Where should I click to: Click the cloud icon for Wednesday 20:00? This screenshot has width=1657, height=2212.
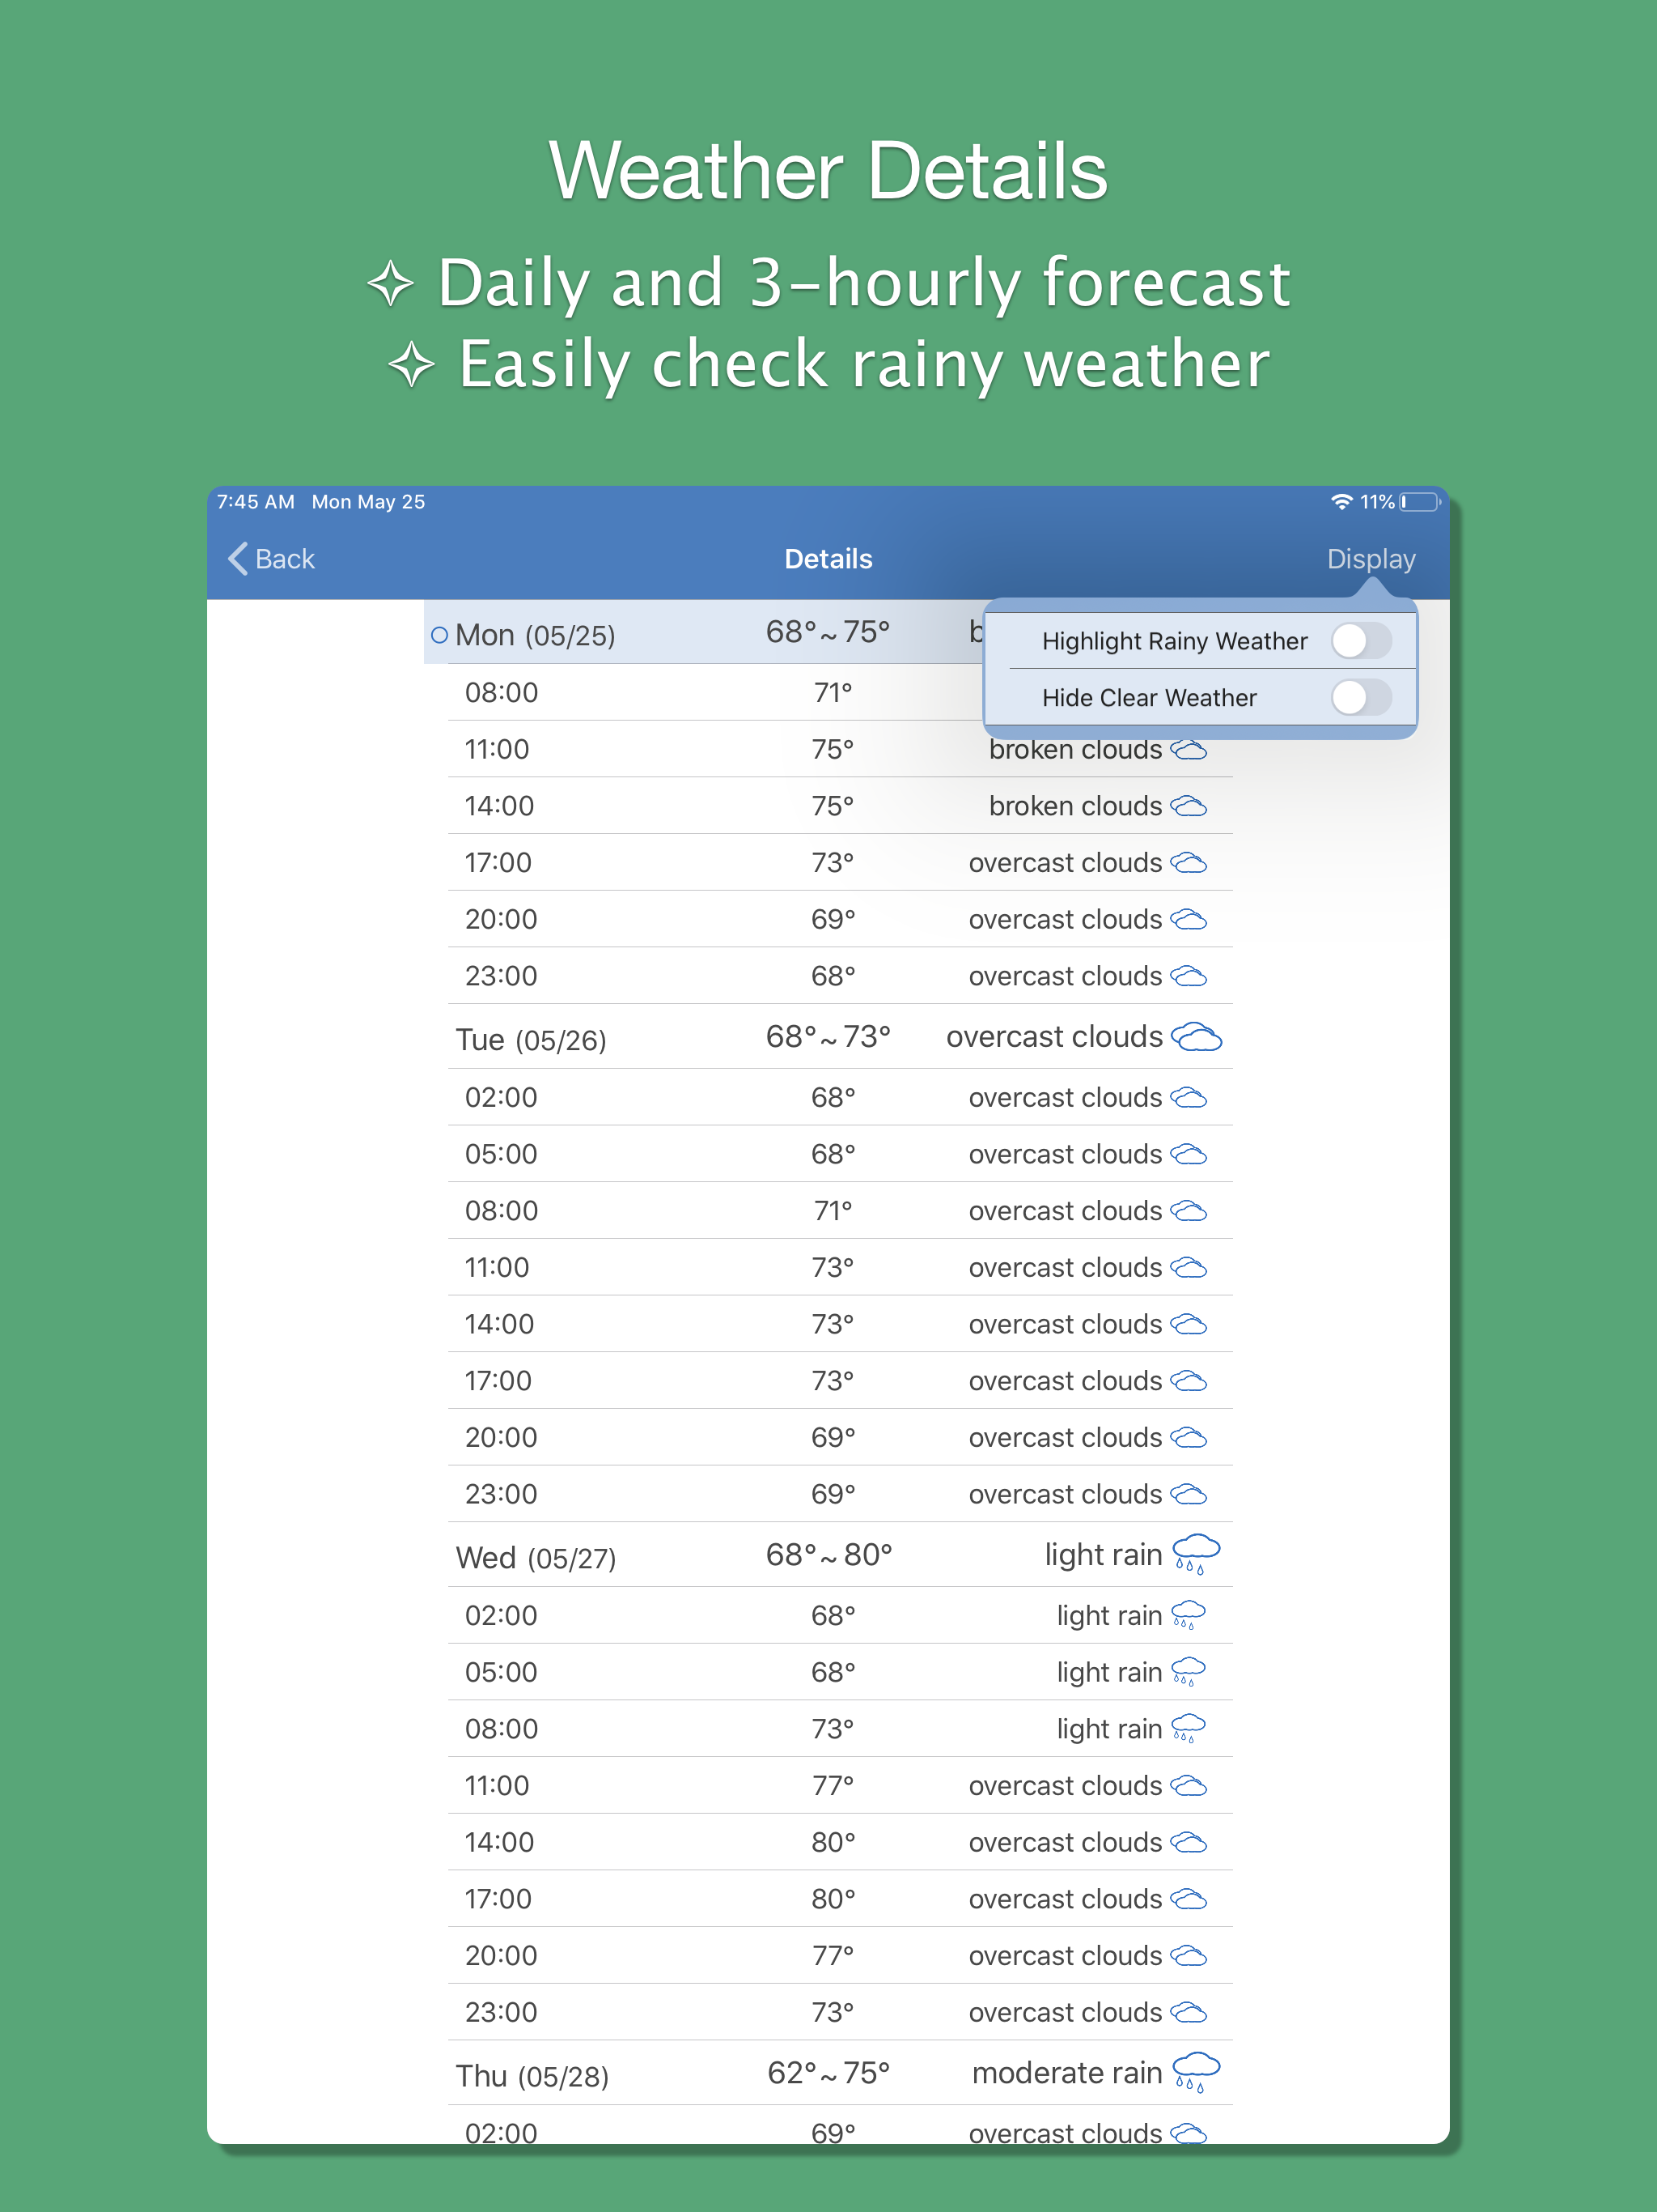[x=1189, y=1956]
